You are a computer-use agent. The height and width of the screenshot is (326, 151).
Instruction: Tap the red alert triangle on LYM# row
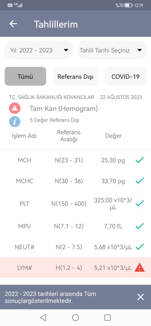(x=140, y=267)
